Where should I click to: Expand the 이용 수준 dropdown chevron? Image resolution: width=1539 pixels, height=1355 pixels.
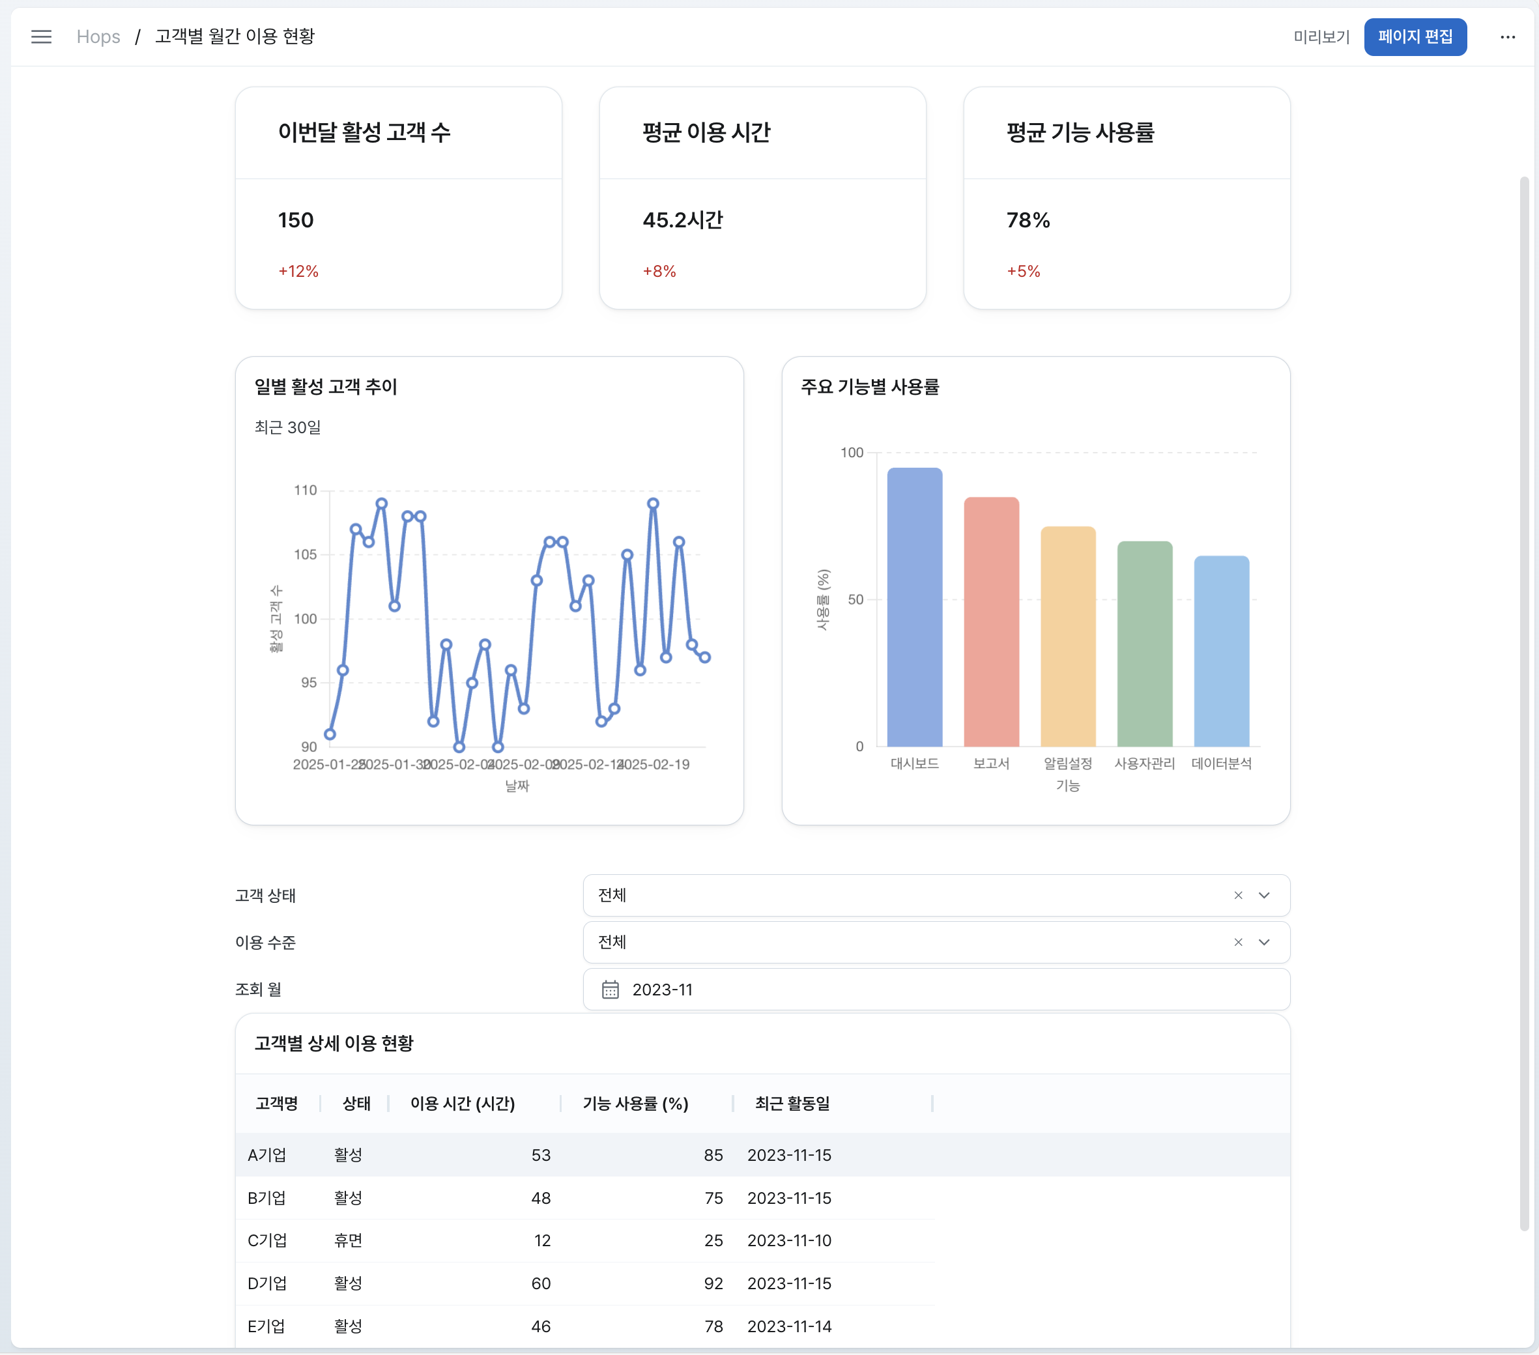(x=1264, y=942)
